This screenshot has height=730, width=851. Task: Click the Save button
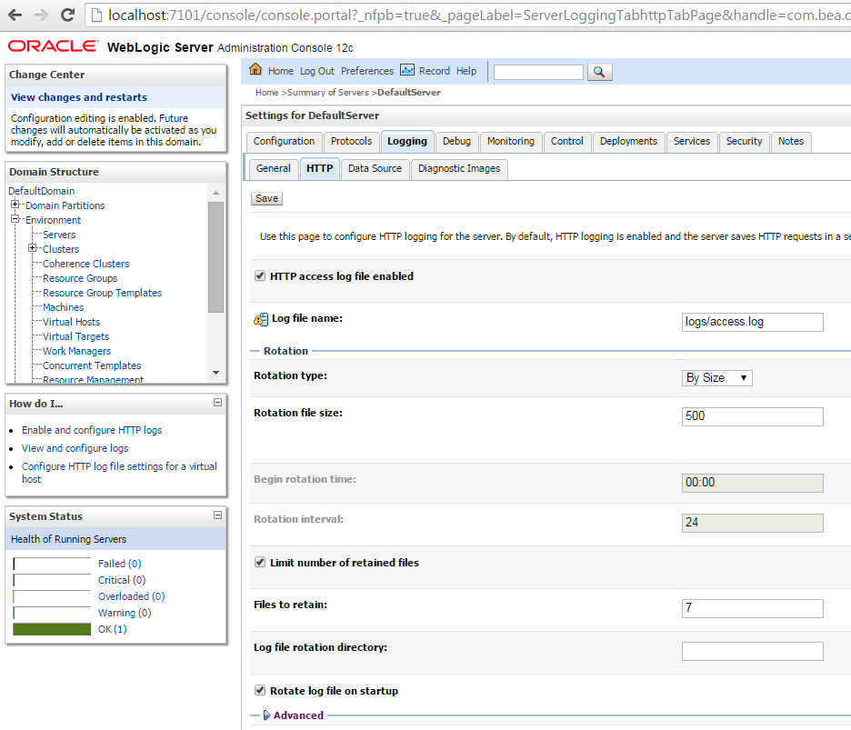[266, 198]
